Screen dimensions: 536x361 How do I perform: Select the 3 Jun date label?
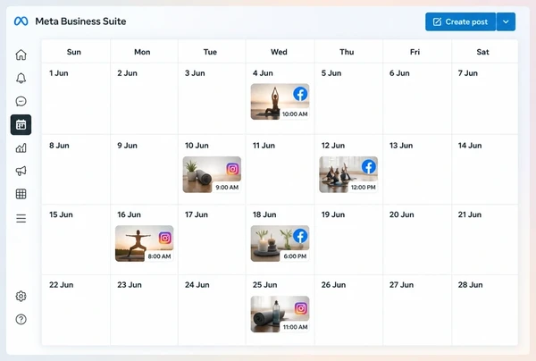pos(195,73)
